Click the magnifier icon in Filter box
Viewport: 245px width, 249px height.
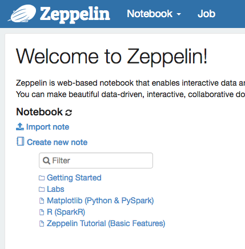[x=46, y=160]
